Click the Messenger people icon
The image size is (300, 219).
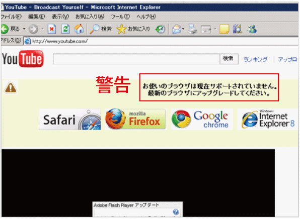(x=252, y=29)
